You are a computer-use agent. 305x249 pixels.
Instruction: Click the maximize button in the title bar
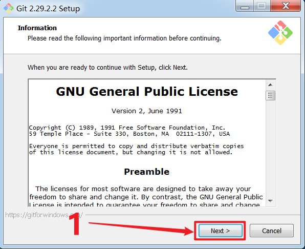click(262, 6)
